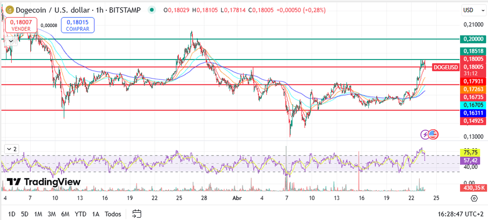The width and height of the screenshot is (488, 220).
Task: Select the 1M time range
Action: [38, 214]
